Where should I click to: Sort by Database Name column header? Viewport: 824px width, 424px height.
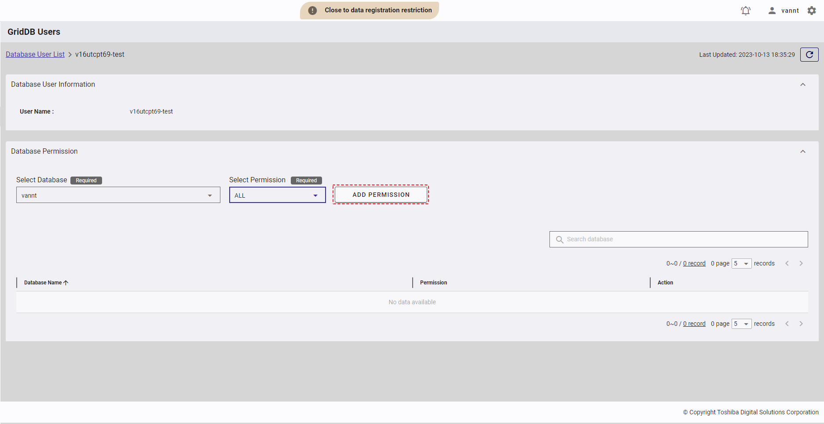[43, 283]
